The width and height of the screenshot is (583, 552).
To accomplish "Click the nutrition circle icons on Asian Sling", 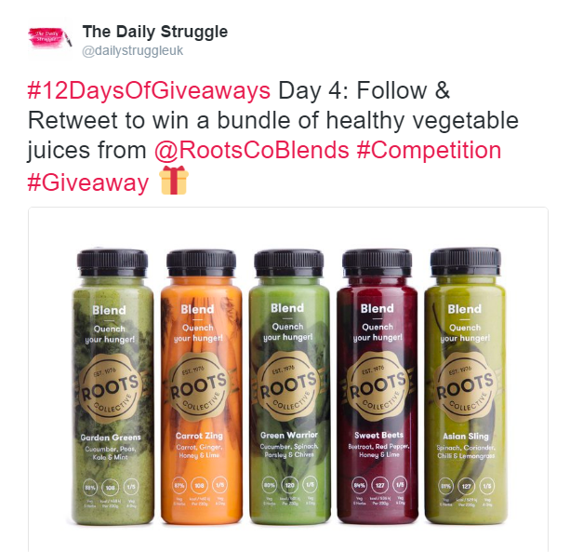I will click(466, 486).
